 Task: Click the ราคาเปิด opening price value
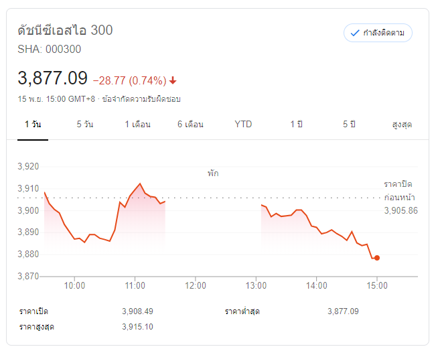click(137, 311)
